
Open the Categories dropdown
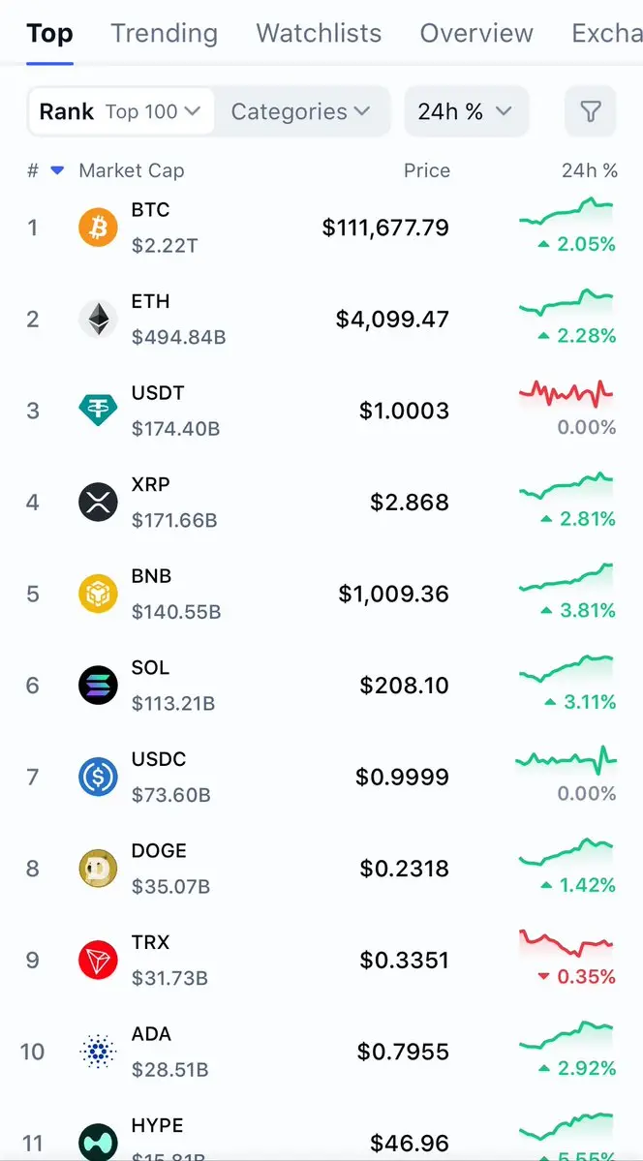[300, 112]
